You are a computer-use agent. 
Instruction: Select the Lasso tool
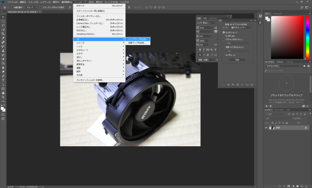point(3,25)
